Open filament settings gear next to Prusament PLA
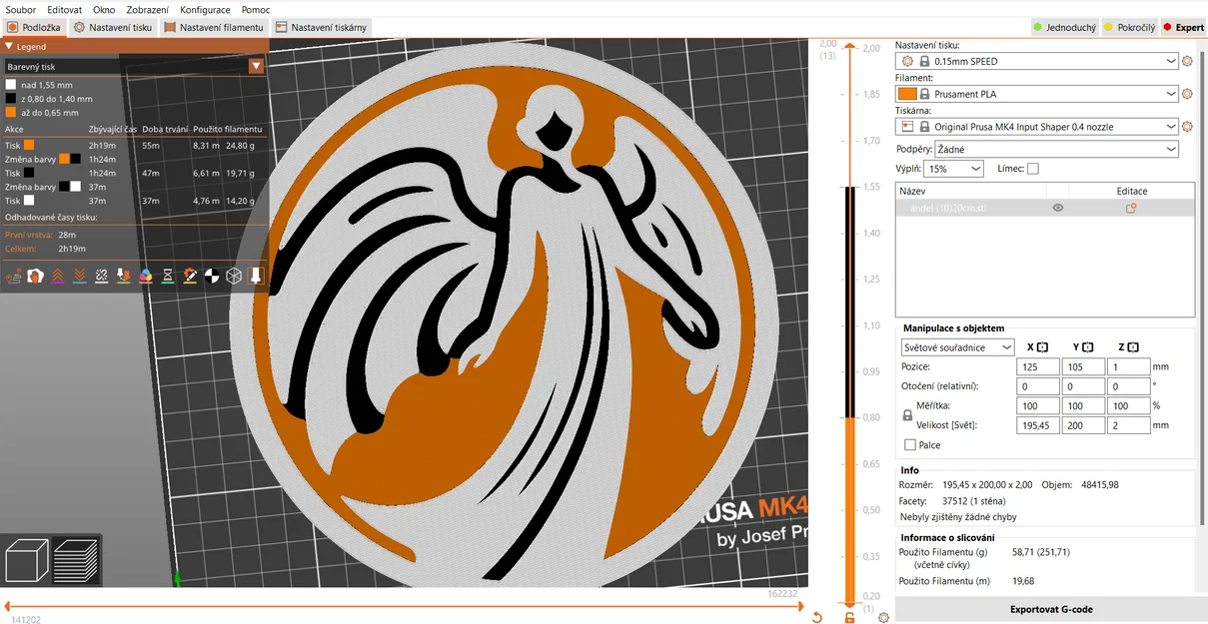This screenshot has width=1208, height=624. (1188, 94)
